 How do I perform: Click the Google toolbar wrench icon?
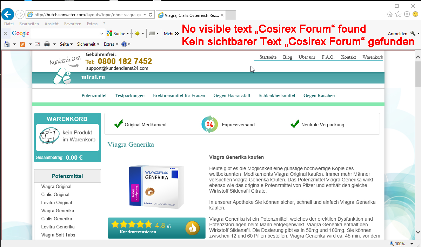pos(413,34)
